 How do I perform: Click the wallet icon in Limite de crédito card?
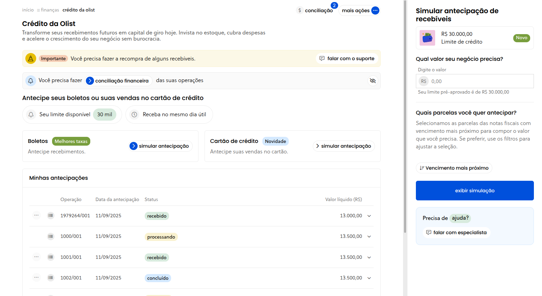[x=427, y=38]
